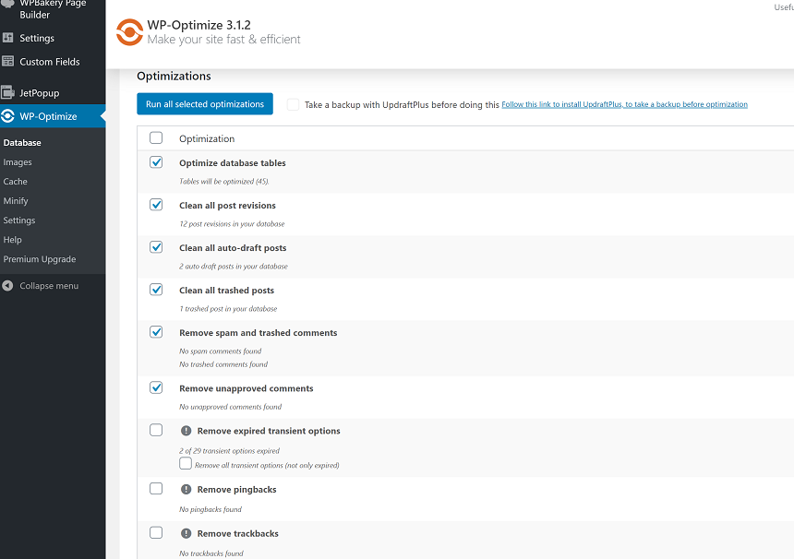Screen dimensions: 794x559
Task: Open the Images submenu item
Action: coord(18,161)
